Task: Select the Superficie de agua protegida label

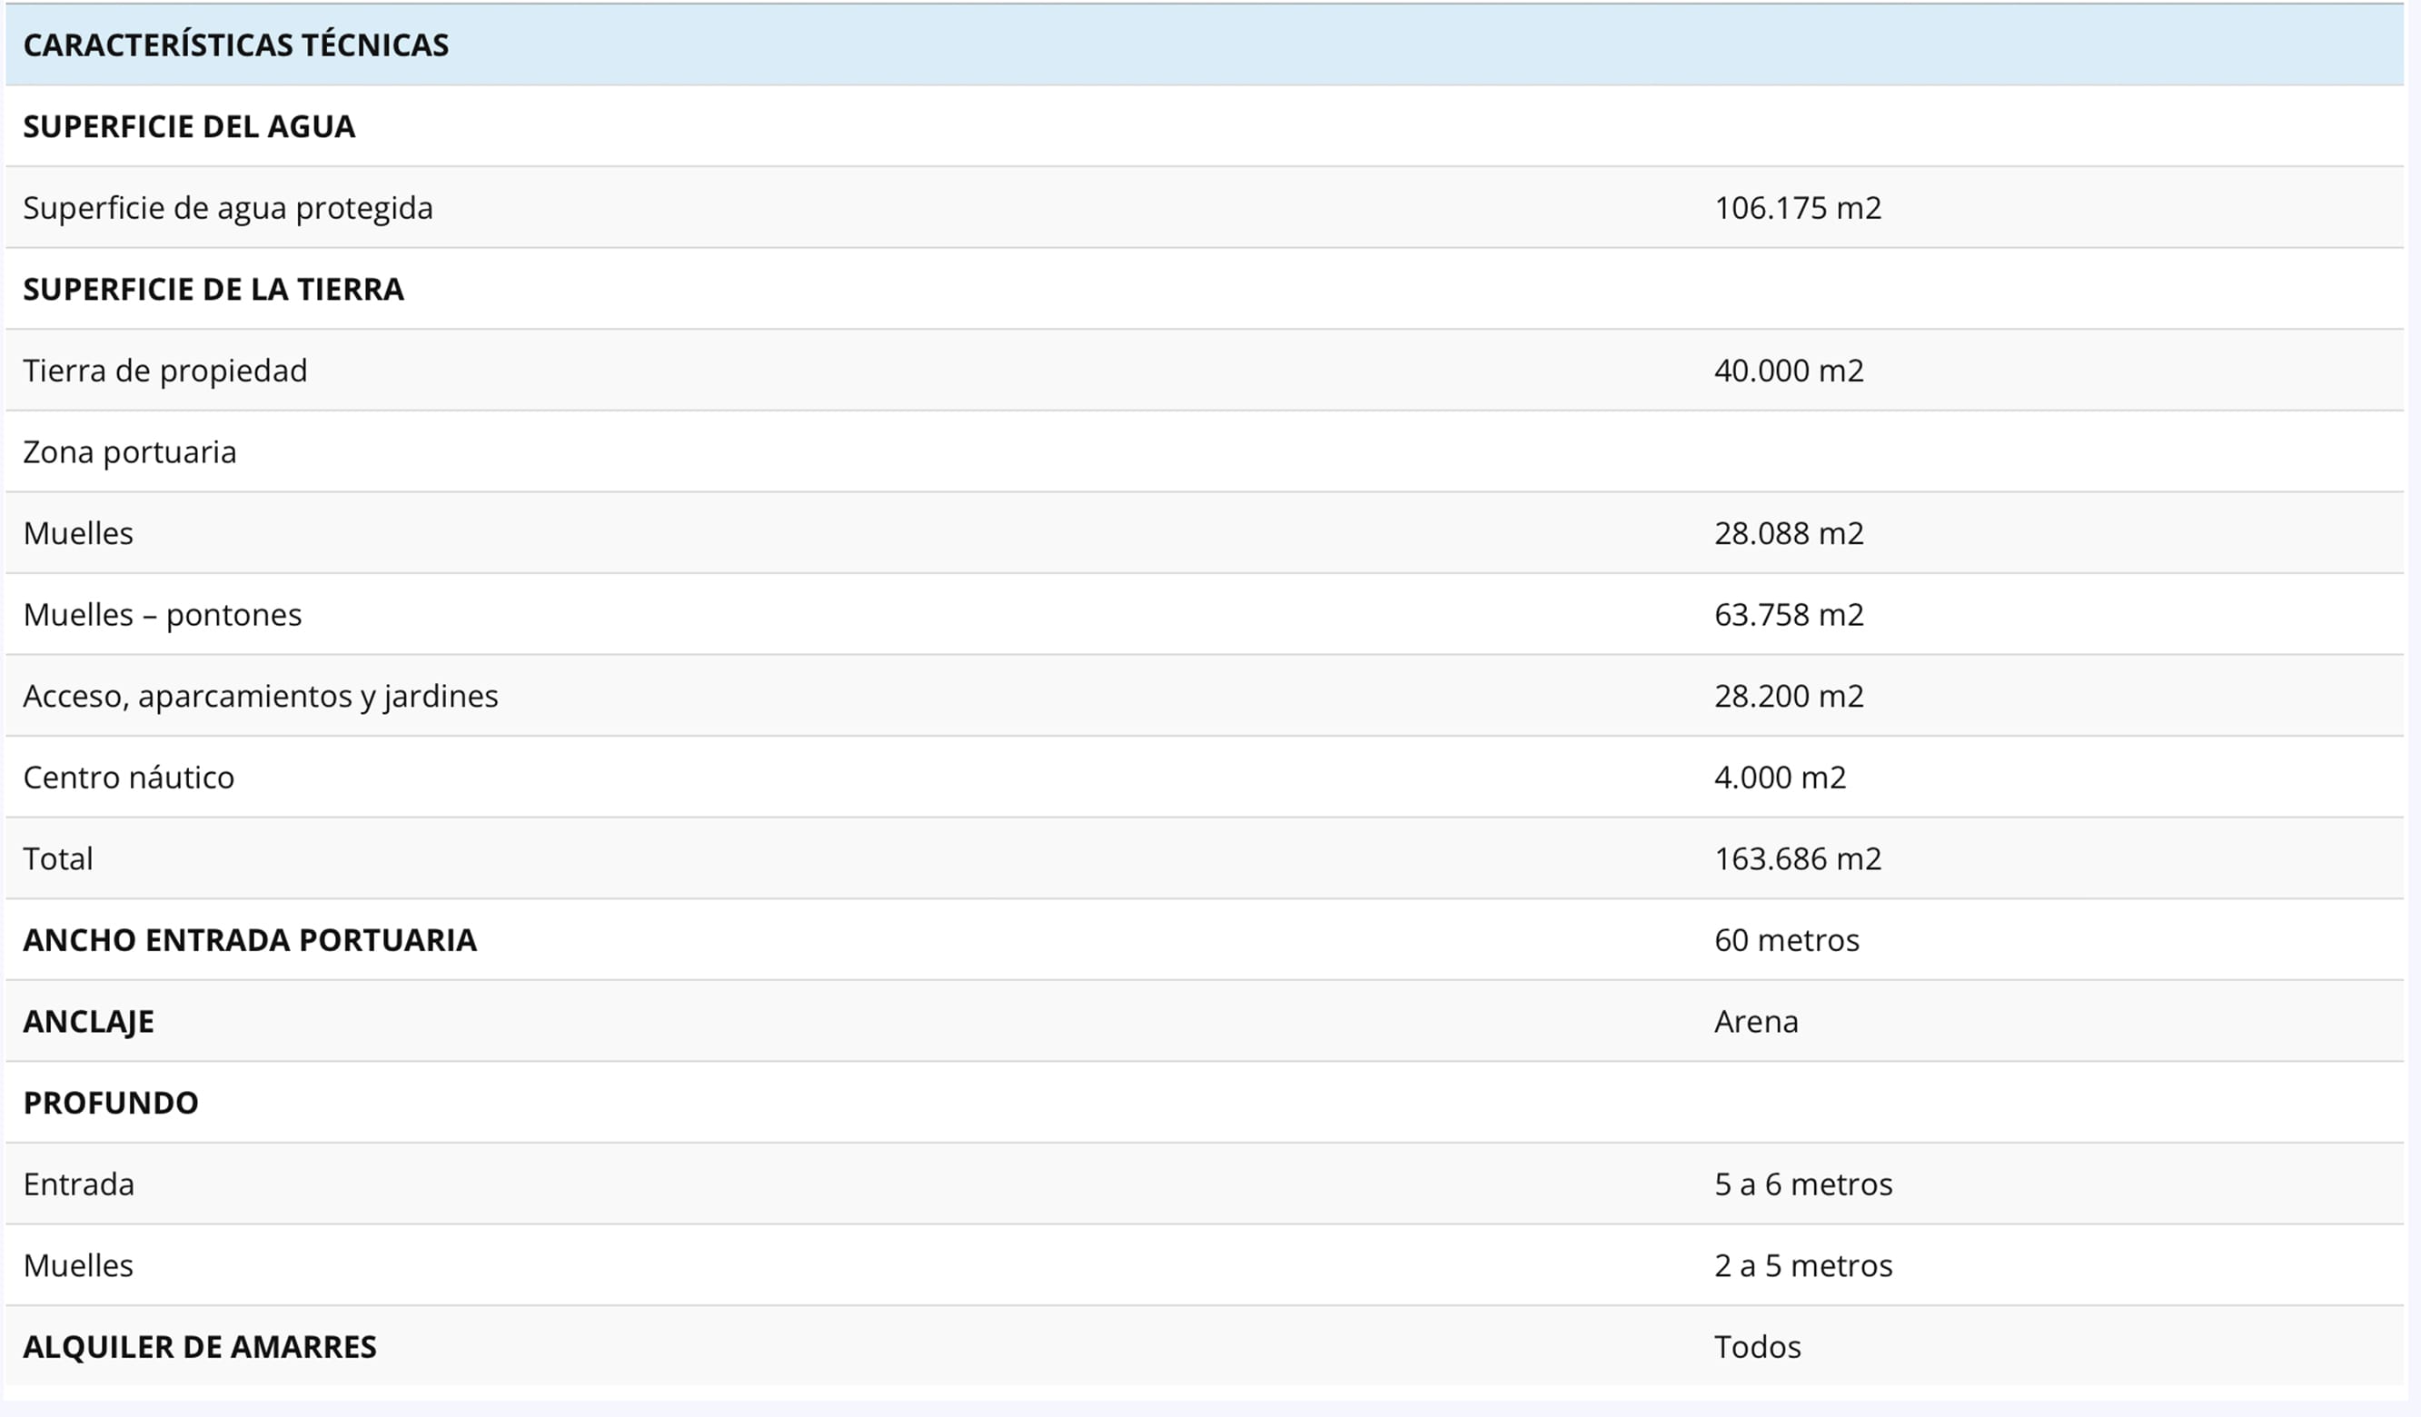Action: point(228,209)
